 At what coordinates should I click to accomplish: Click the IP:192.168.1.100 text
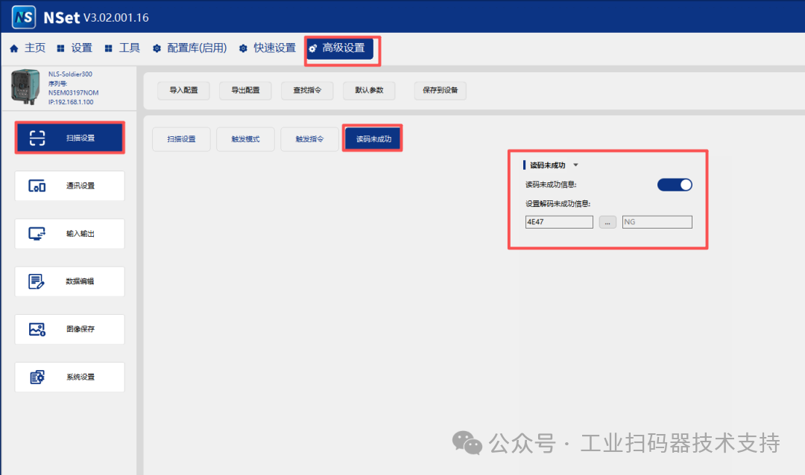[71, 102]
